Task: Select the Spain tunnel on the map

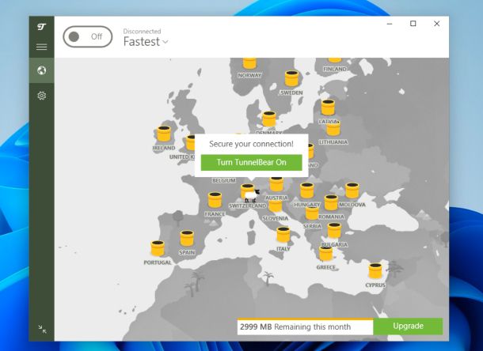Action: 187,238
